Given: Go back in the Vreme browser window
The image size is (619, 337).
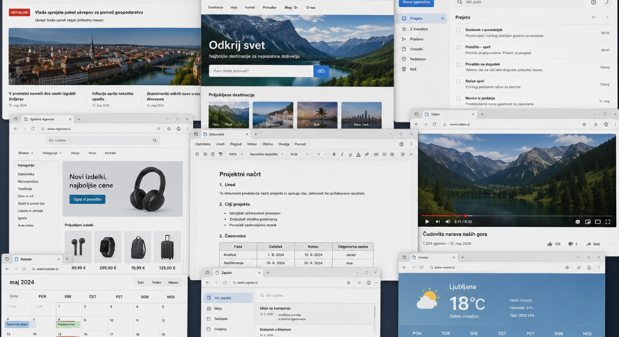Looking at the screenshot, I should [405, 267].
